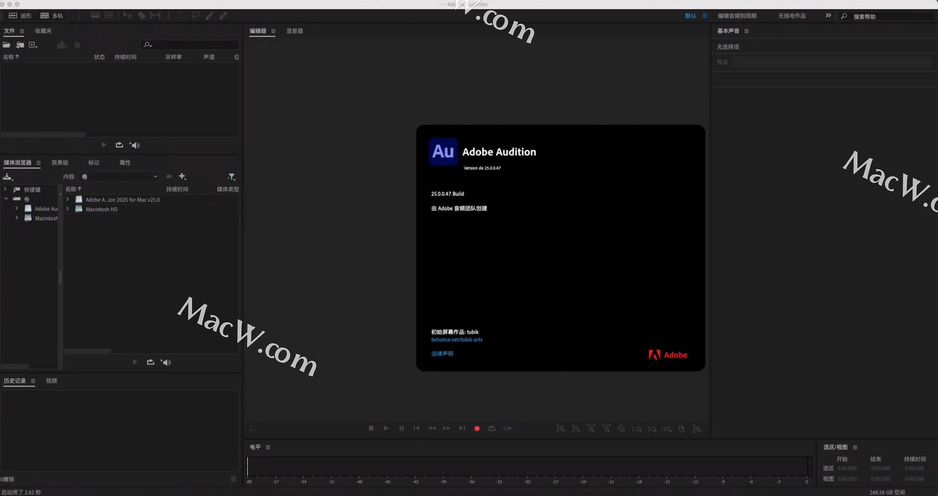This screenshot has height=496, width=938.
Task: Open behance.net/tubik-arts link in splash
Action: pos(457,340)
